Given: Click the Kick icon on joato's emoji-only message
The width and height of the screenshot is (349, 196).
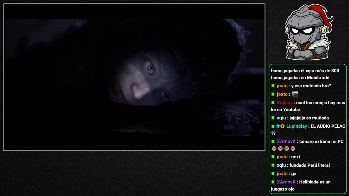Looking at the screenshot, I should 273,94.
